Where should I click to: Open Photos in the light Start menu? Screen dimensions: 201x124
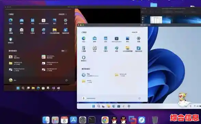128,38
